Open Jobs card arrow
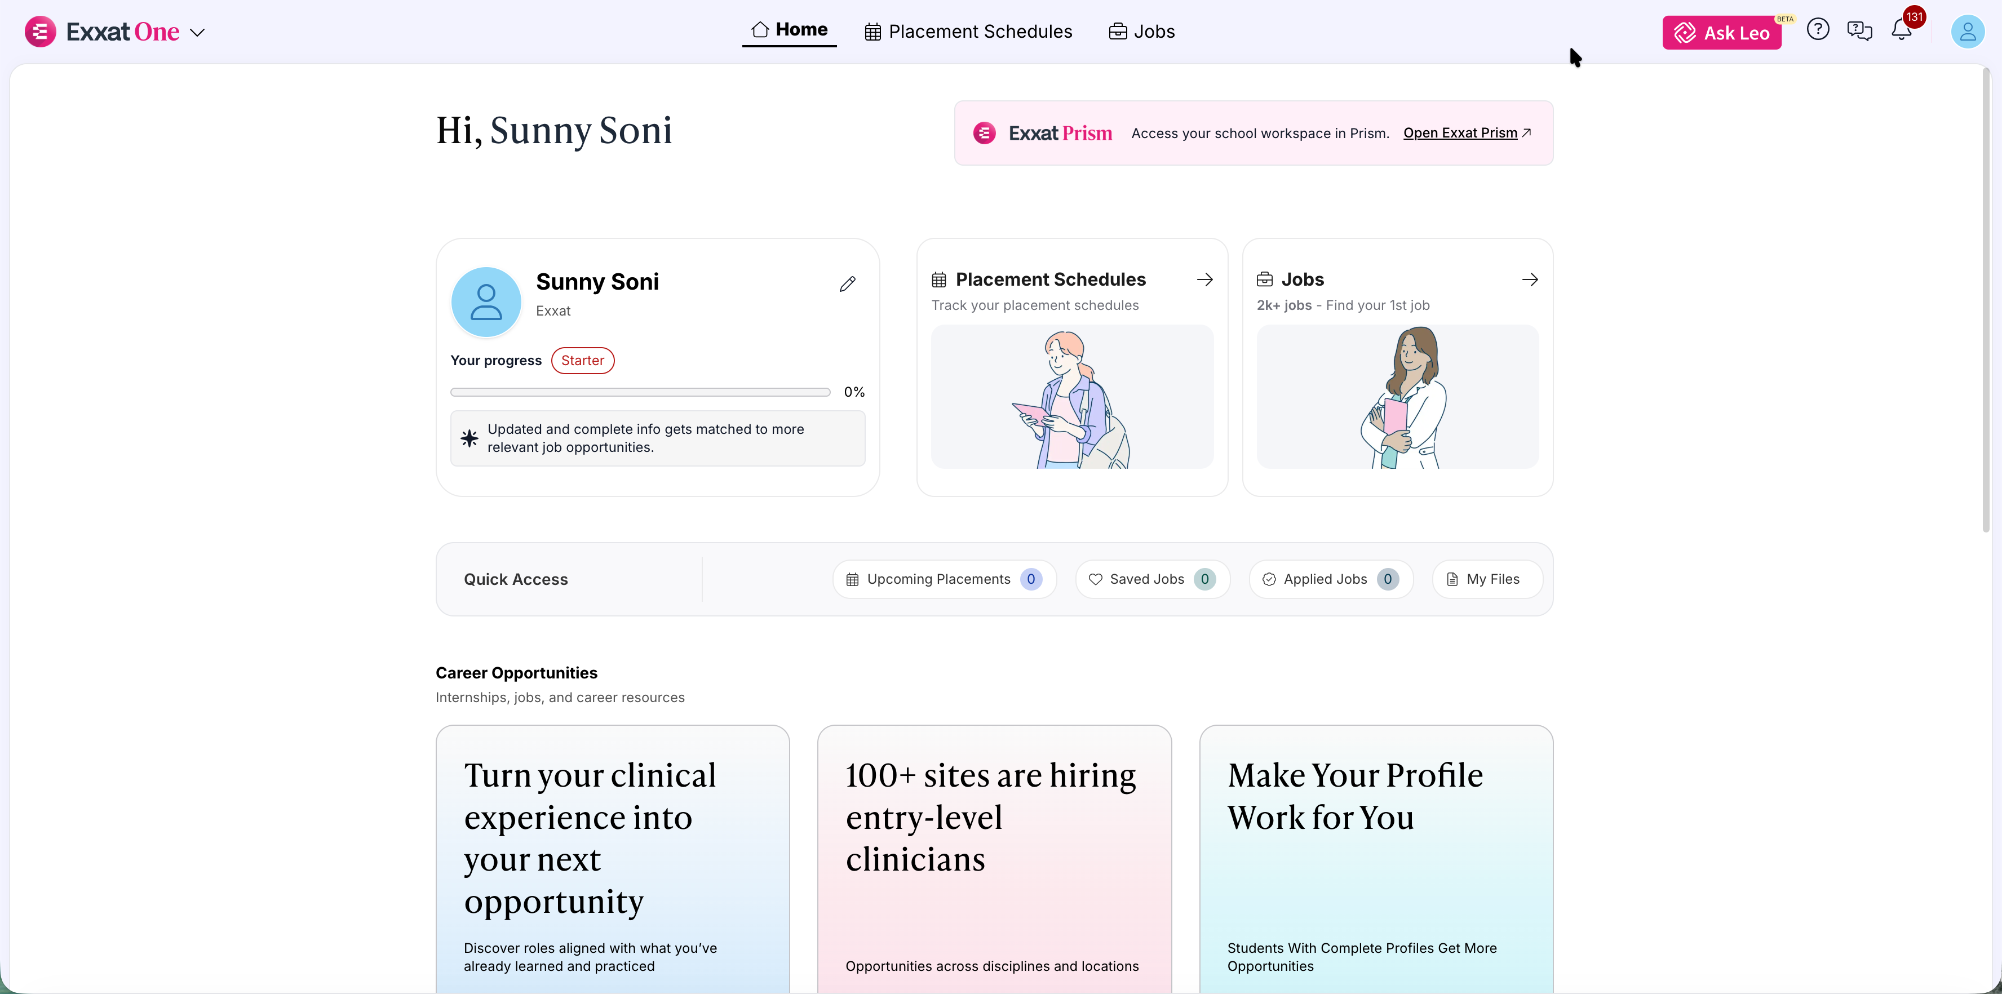This screenshot has width=2002, height=994. click(1530, 280)
